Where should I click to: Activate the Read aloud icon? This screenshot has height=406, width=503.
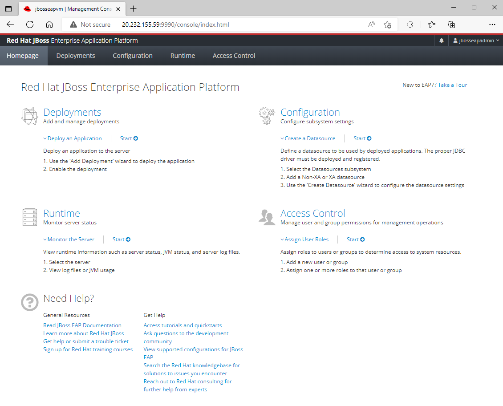(x=371, y=24)
